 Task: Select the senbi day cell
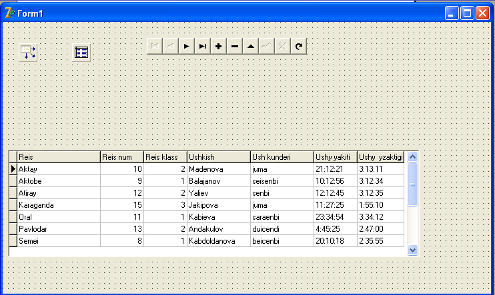pyautogui.click(x=282, y=193)
